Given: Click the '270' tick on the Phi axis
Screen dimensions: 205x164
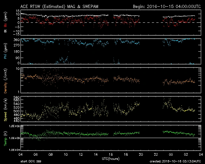Looking at the screenshot, I should point(17,45).
